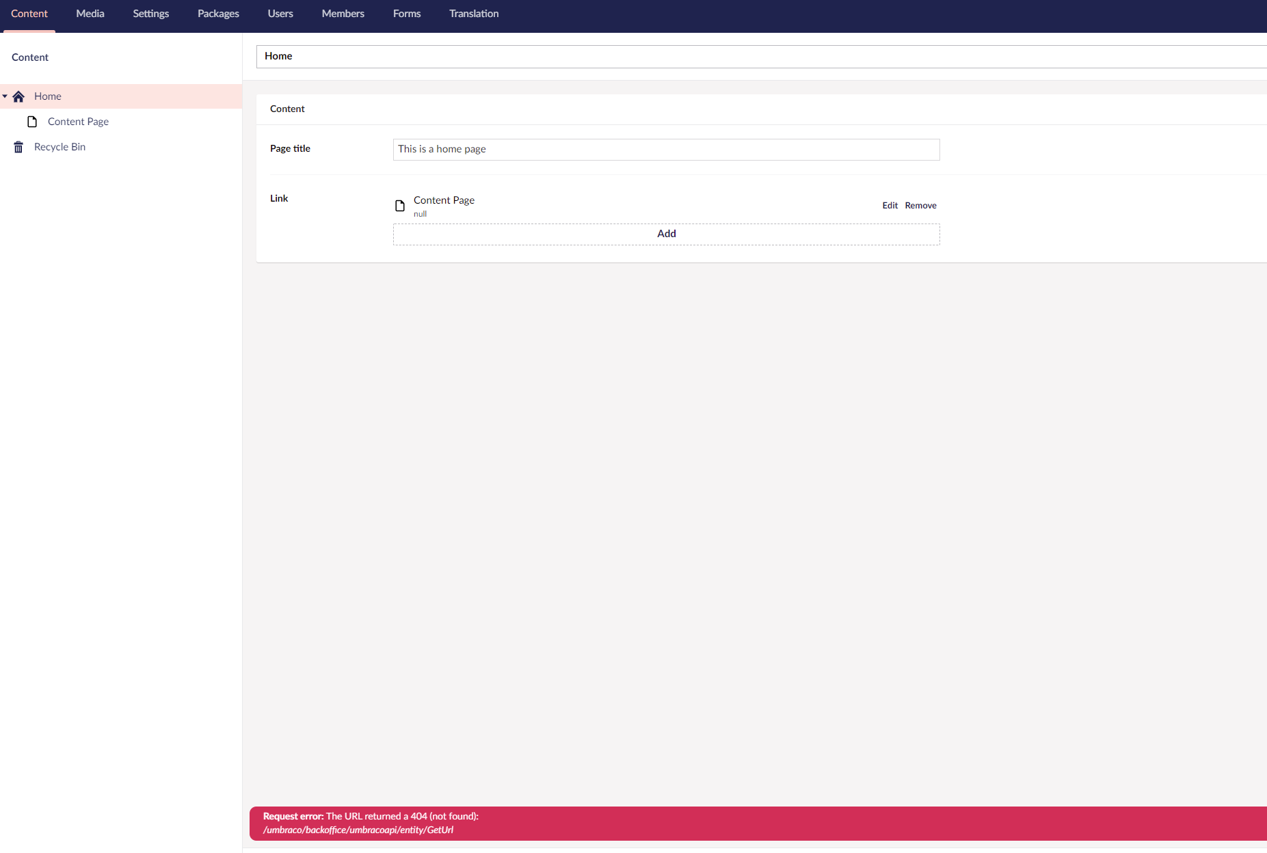Navigate to the Translation section
Screen dimensions: 1267x853
tap(473, 13)
